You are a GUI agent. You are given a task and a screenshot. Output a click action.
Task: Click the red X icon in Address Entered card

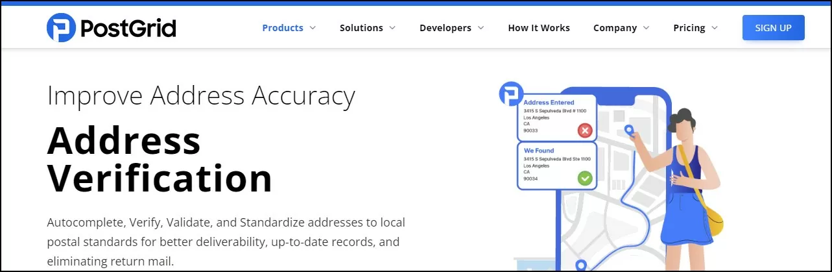click(x=585, y=130)
